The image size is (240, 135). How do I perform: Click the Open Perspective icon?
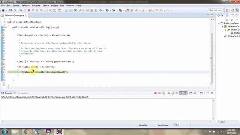(x=227, y=10)
